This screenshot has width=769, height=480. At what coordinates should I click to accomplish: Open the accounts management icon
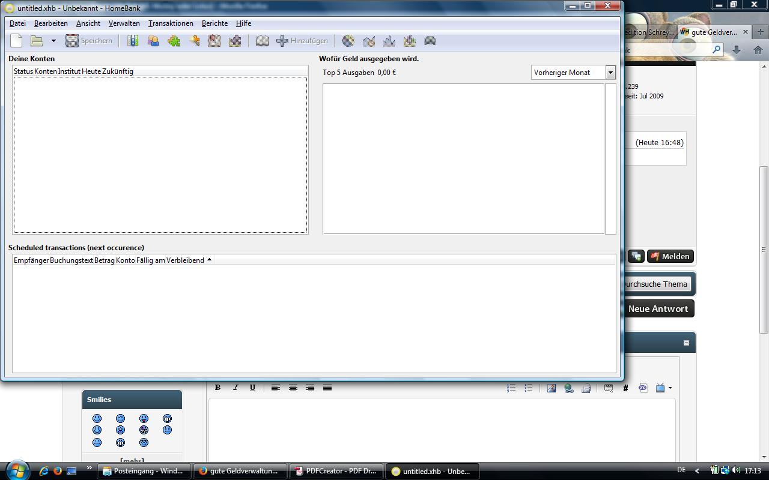coord(133,41)
